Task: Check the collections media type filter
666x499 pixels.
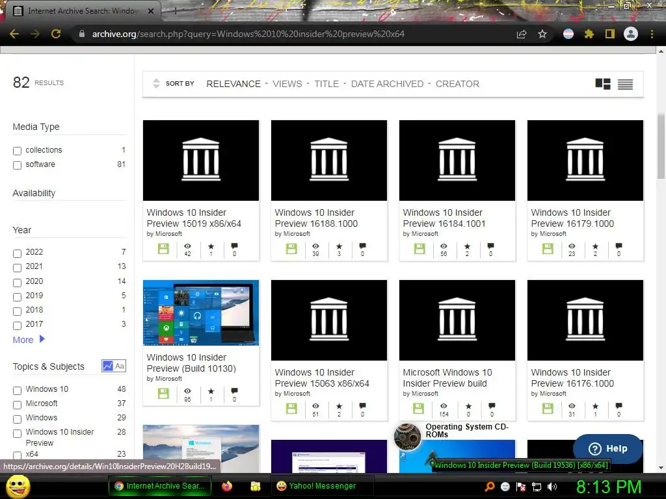Action: click(17, 151)
